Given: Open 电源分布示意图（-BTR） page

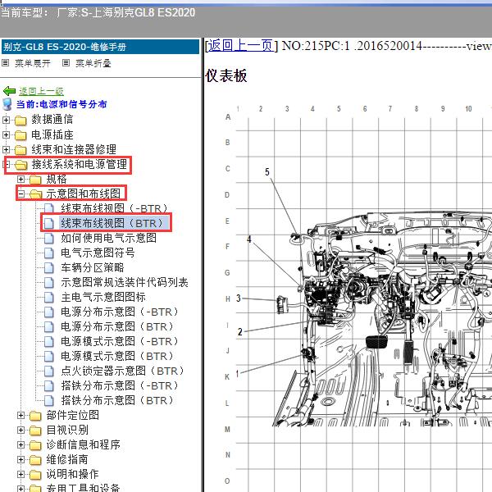Looking at the screenshot, I should coord(120,312).
